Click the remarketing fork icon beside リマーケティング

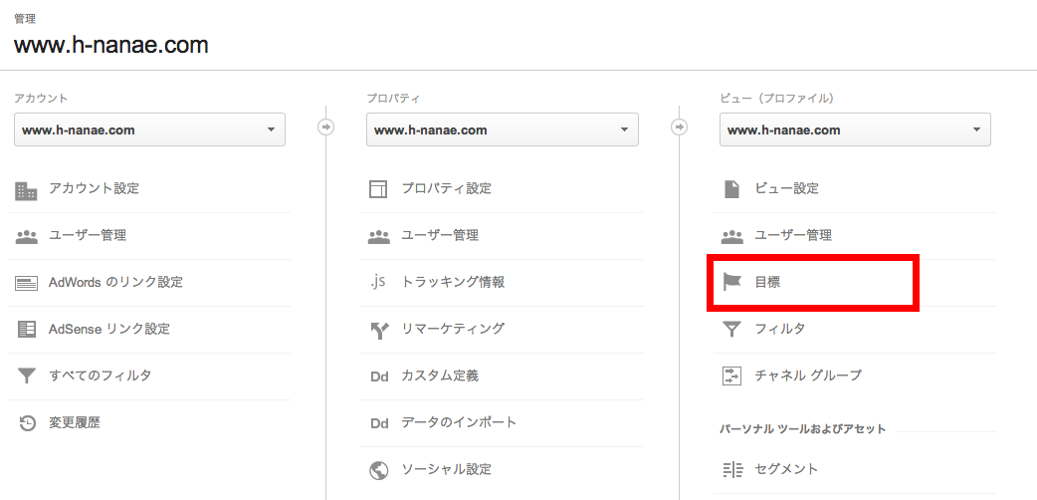[x=378, y=330]
